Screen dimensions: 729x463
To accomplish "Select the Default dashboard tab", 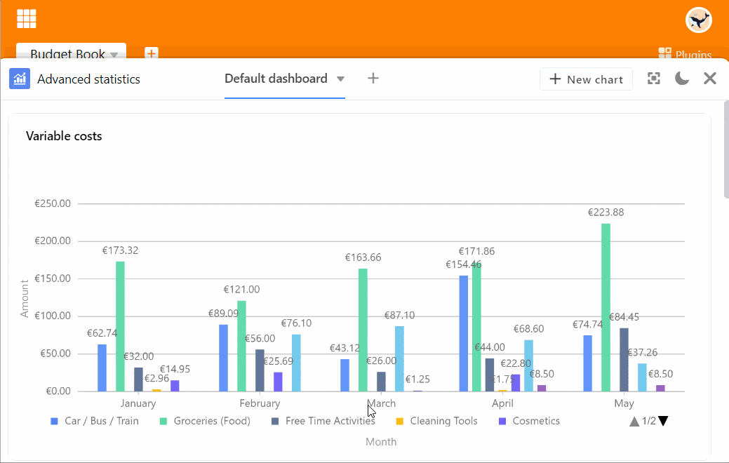I will click(276, 79).
